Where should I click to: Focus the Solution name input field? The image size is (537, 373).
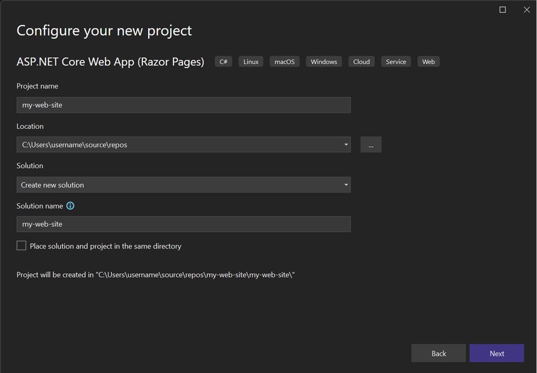(x=184, y=224)
